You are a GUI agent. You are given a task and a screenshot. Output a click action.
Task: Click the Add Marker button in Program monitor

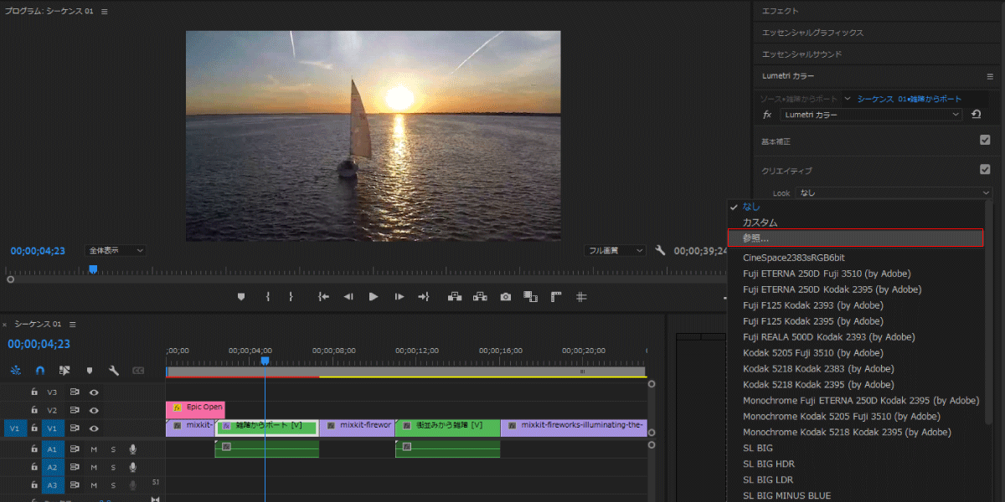click(241, 296)
